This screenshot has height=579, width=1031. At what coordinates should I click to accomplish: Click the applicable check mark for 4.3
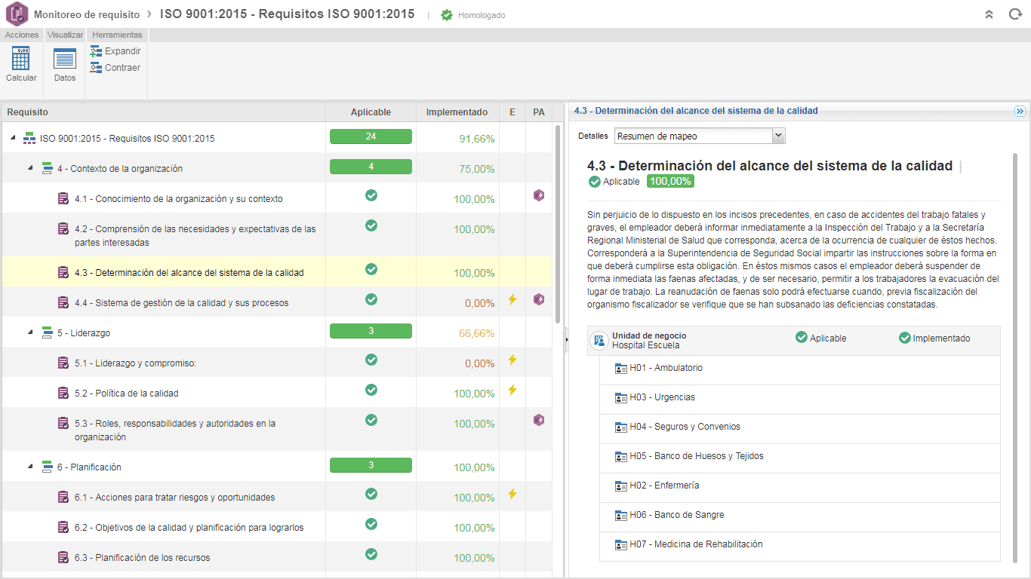click(371, 269)
